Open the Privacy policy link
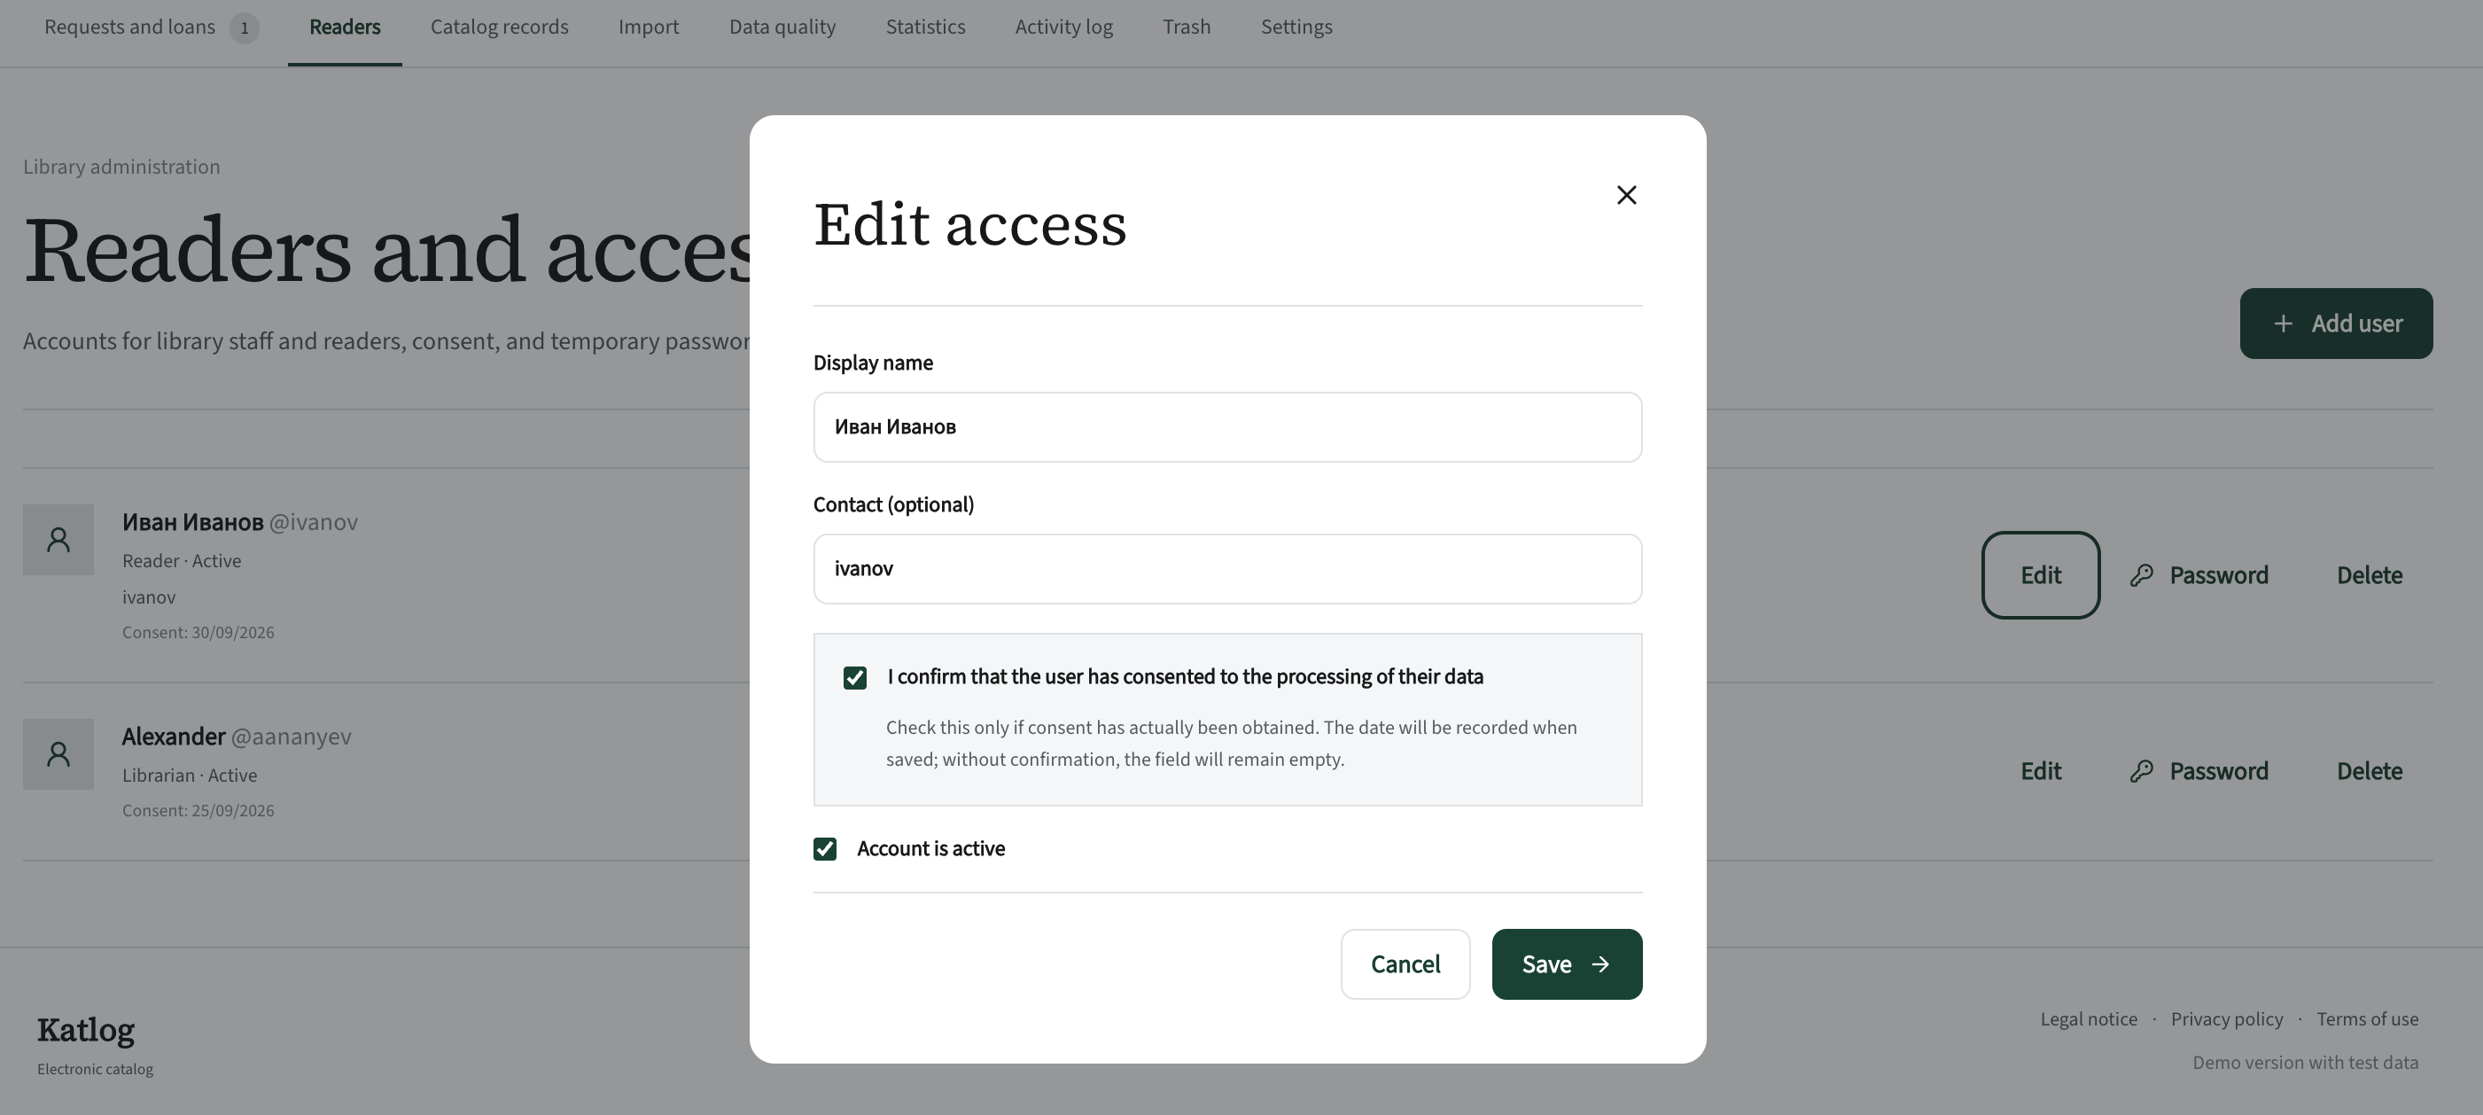This screenshot has width=2483, height=1115. click(x=2227, y=1019)
